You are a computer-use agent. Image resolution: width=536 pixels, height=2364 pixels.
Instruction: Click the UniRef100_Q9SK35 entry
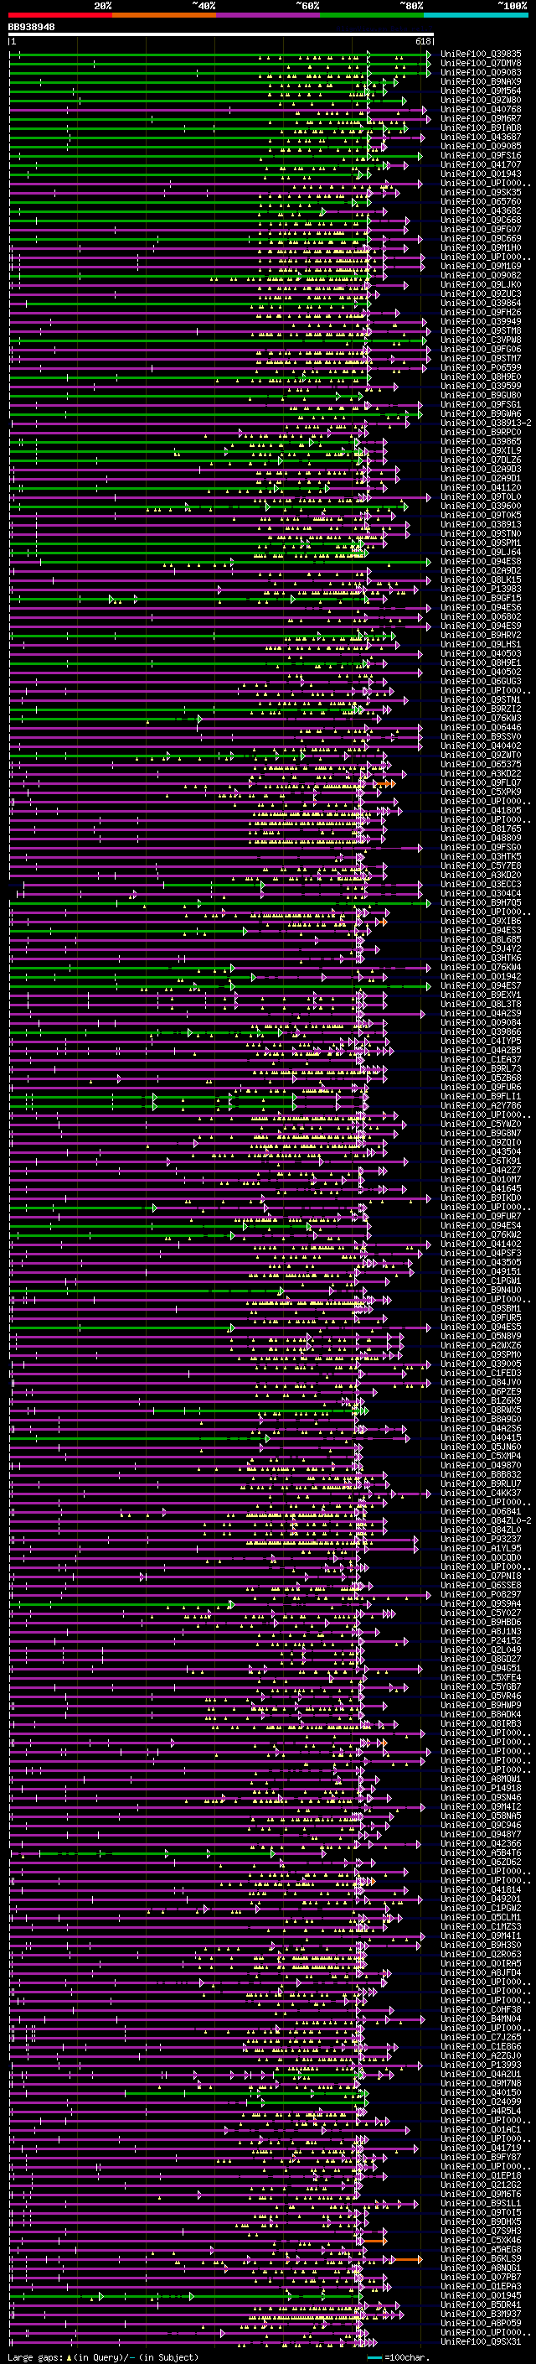[481, 193]
